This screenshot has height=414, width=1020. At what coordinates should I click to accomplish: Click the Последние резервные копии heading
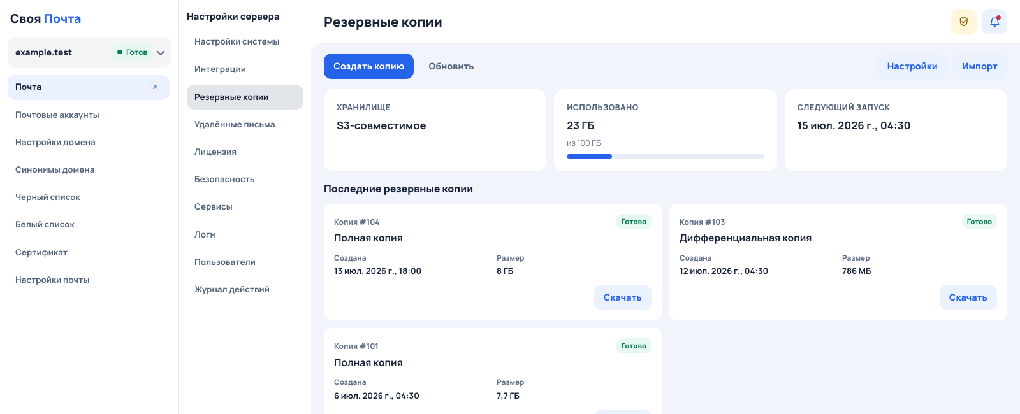coord(398,189)
